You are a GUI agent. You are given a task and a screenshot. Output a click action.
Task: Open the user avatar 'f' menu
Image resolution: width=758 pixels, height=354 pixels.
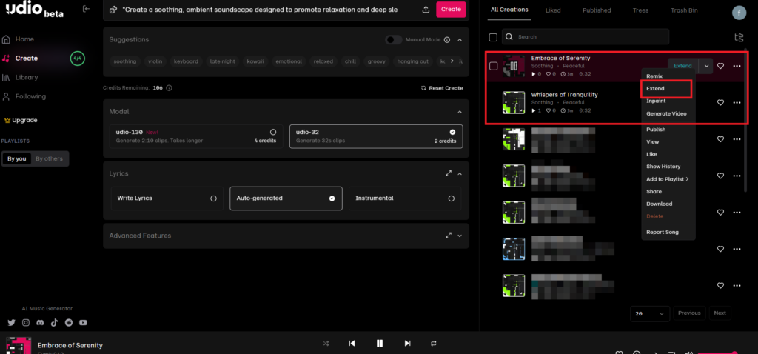click(739, 13)
